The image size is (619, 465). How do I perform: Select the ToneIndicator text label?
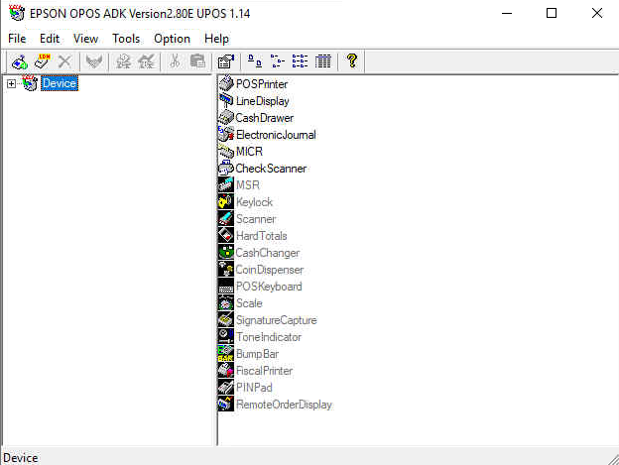pyautogui.click(x=269, y=337)
